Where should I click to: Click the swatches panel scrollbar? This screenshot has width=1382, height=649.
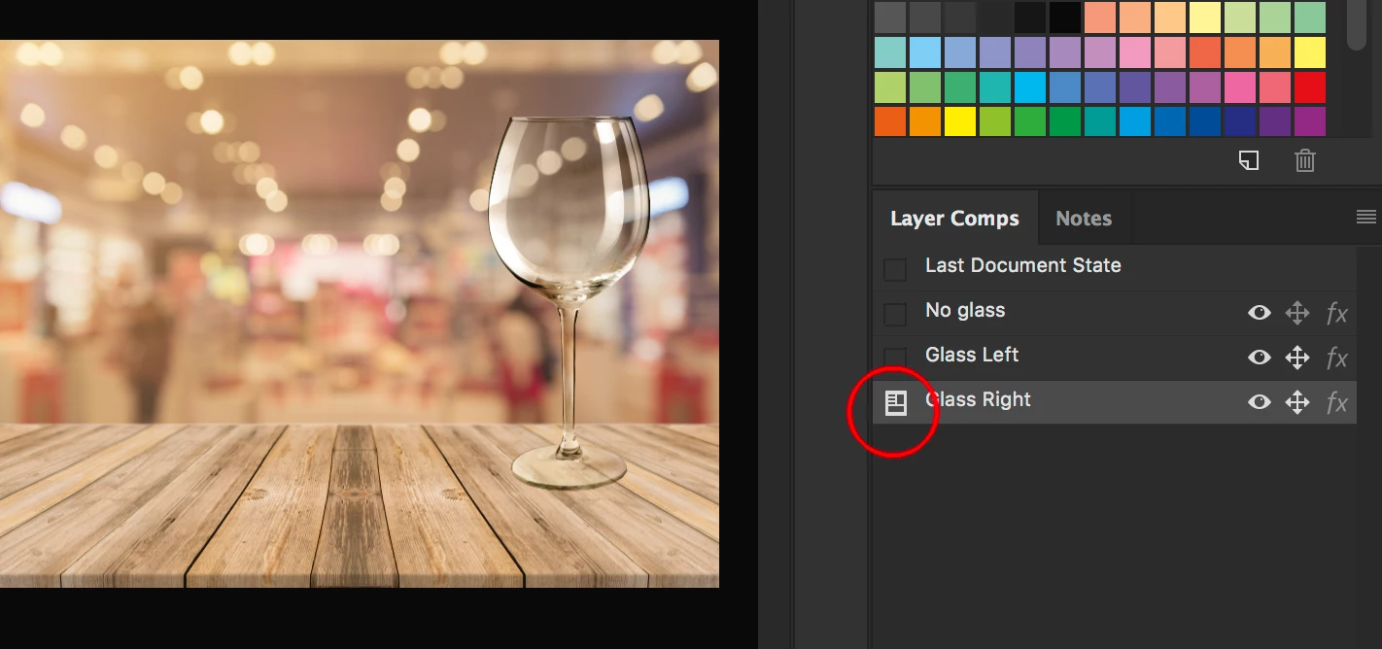(x=1357, y=24)
